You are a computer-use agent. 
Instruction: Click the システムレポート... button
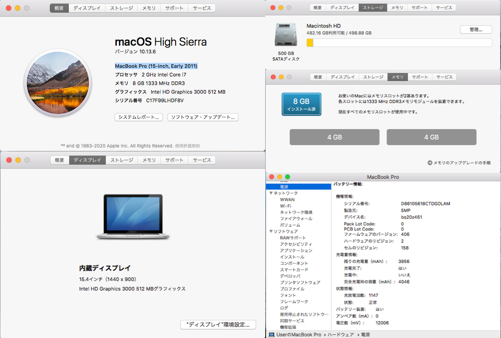(x=138, y=117)
